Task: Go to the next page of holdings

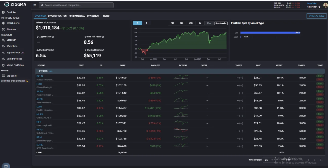Action: click(315, 160)
